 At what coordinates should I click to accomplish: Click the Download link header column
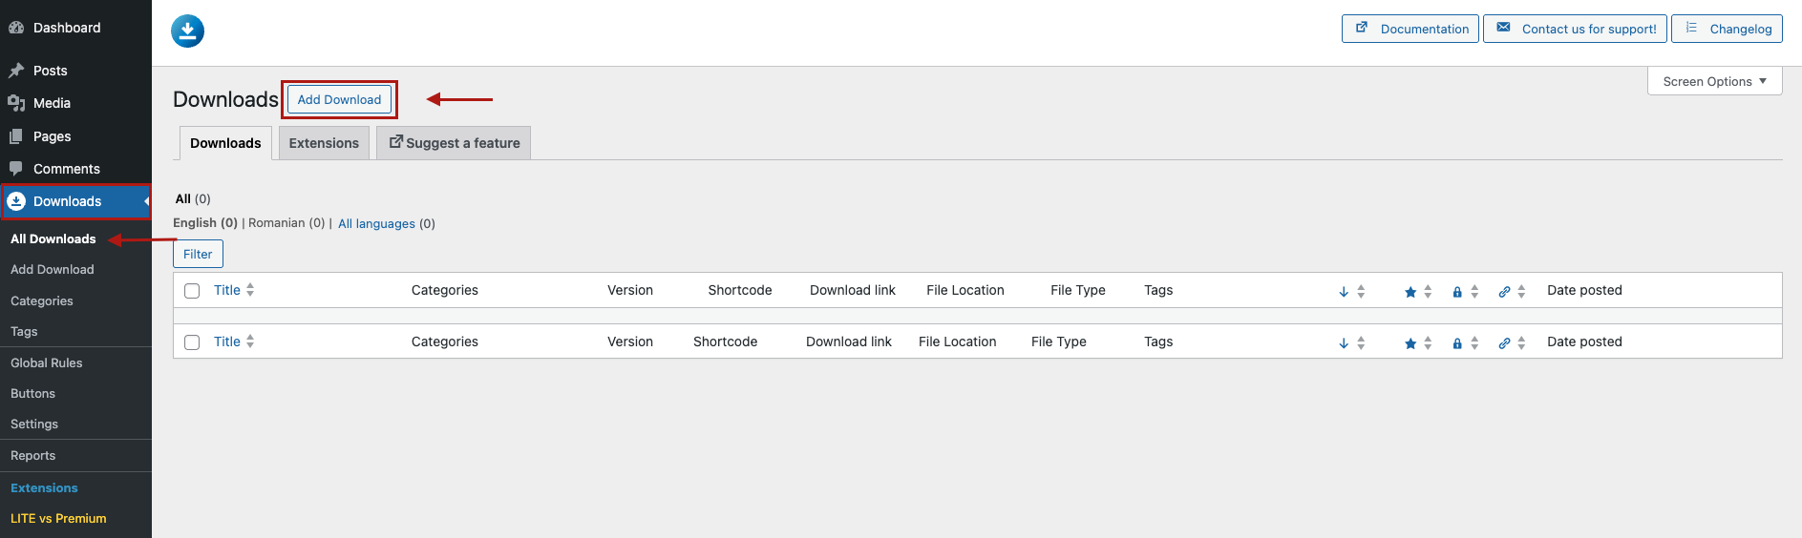tap(853, 290)
